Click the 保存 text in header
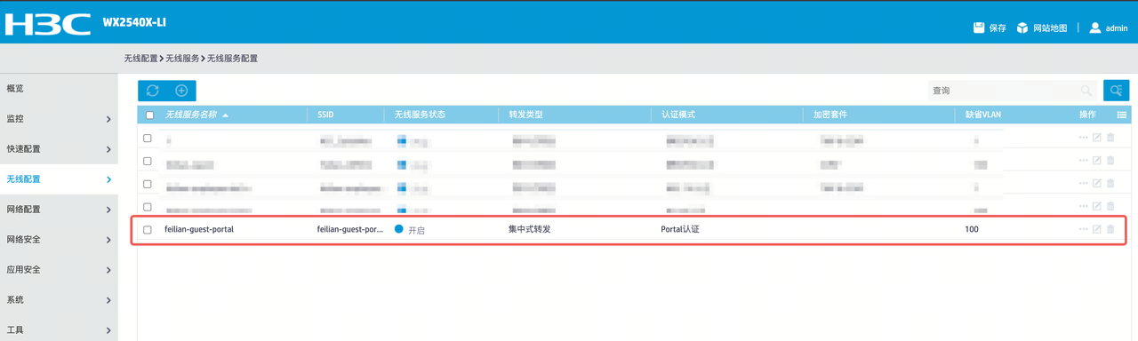Screen dimensions: 1138x341 [998, 28]
